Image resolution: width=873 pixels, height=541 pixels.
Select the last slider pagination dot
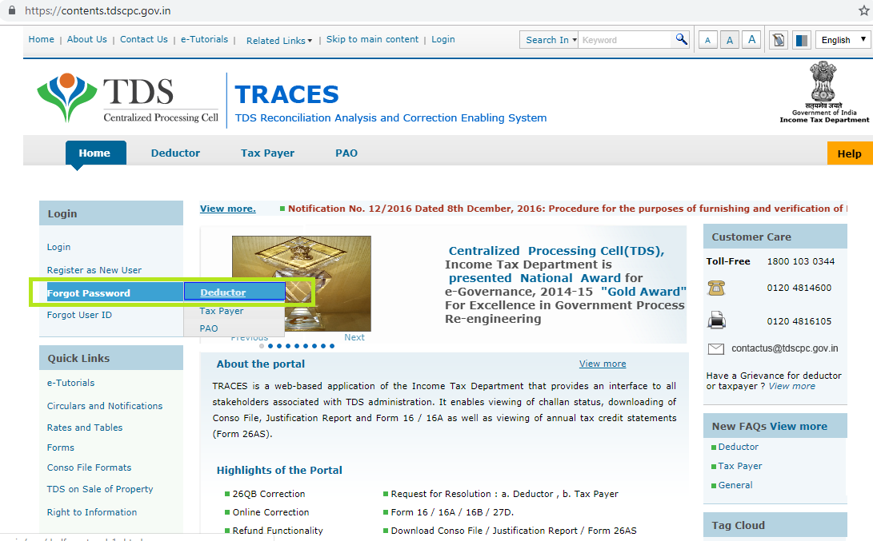click(332, 346)
